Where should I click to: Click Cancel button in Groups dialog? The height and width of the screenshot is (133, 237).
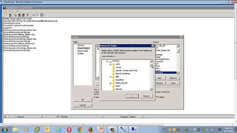[x=83, y=105]
